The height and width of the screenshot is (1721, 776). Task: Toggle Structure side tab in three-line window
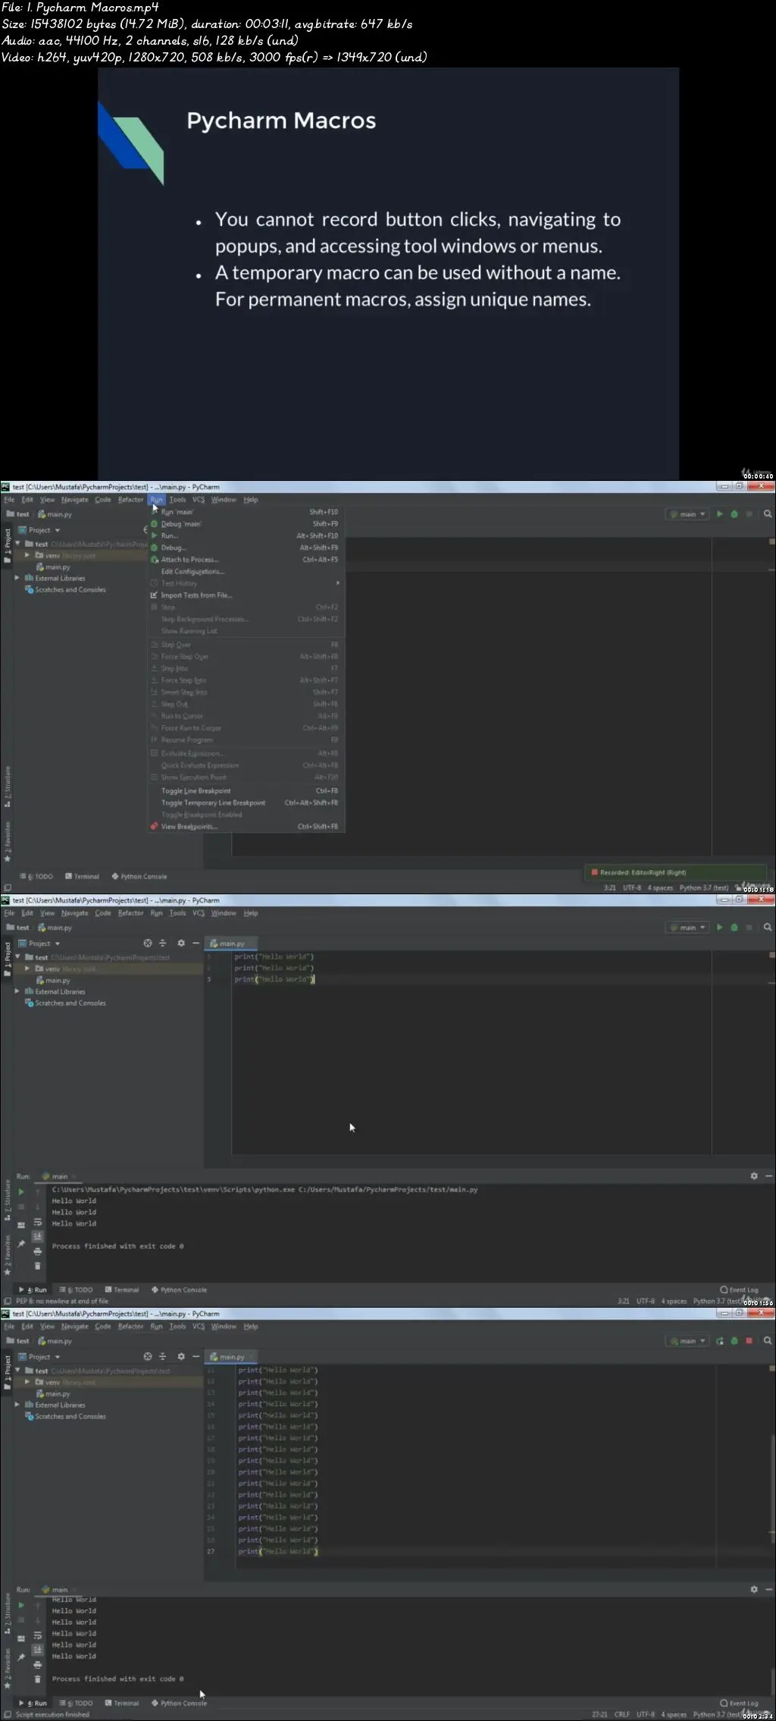click(8, 1198)
